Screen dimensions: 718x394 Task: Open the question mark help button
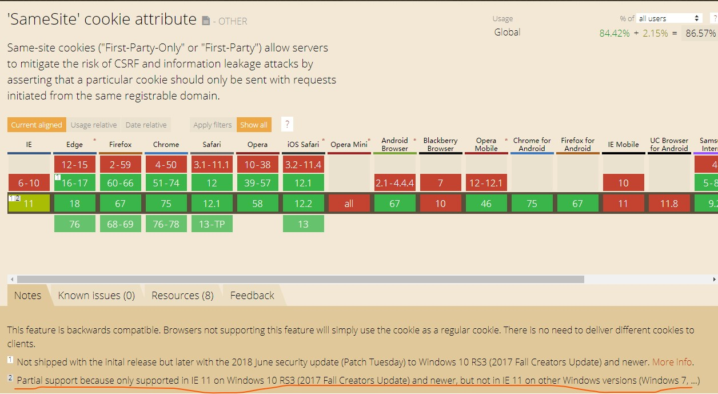pyautogui.click(x=288, y=124)
